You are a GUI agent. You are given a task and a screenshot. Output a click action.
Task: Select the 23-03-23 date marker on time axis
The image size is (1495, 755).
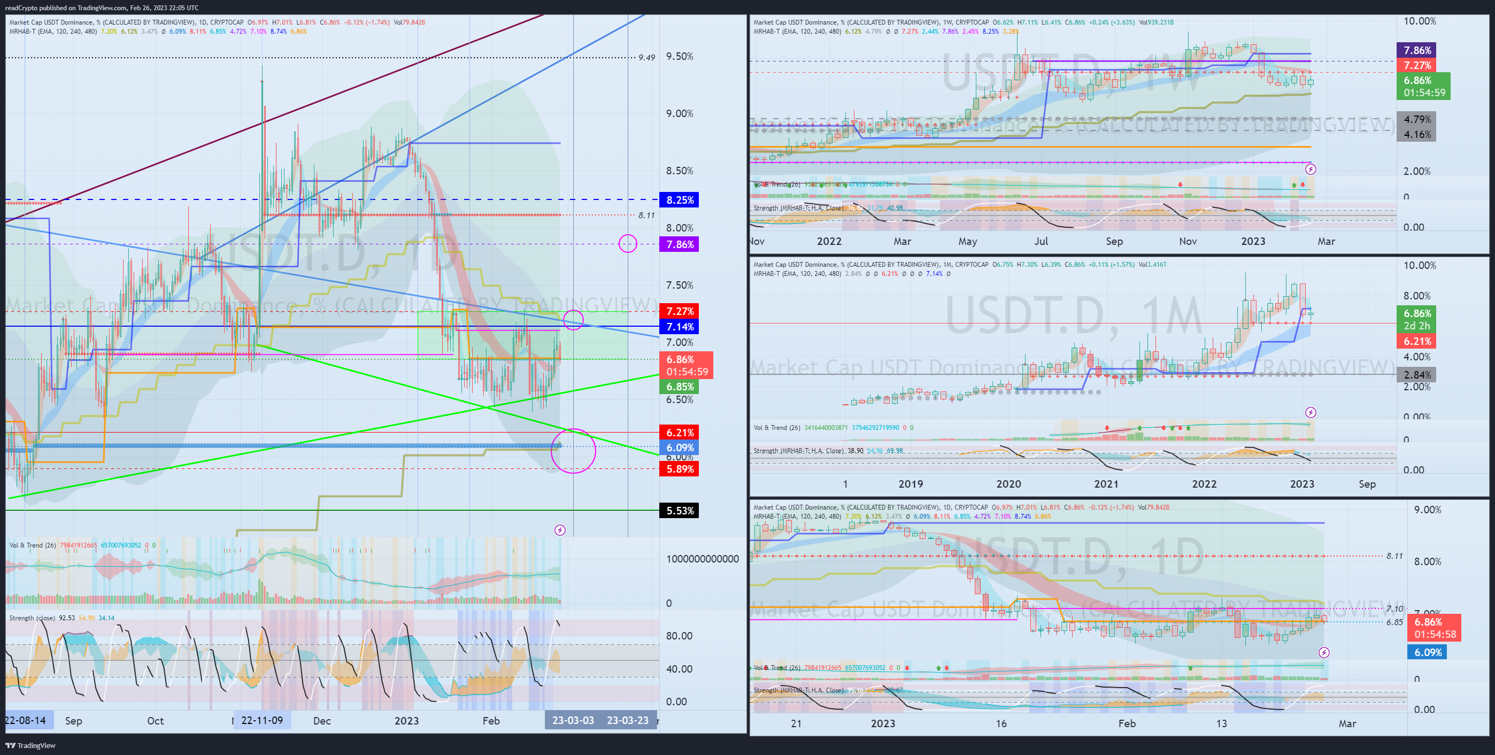628,720
